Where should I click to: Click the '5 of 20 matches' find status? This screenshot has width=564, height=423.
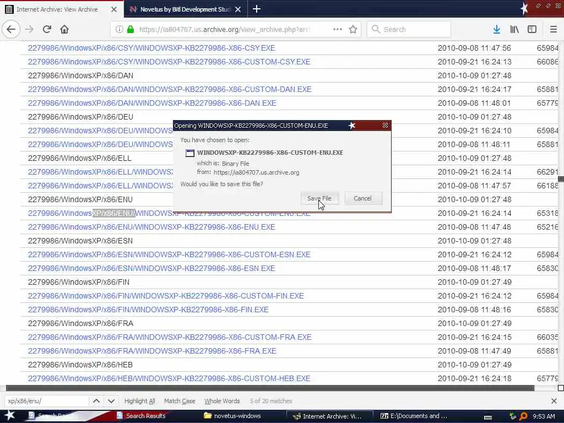[x=271, y=401]
